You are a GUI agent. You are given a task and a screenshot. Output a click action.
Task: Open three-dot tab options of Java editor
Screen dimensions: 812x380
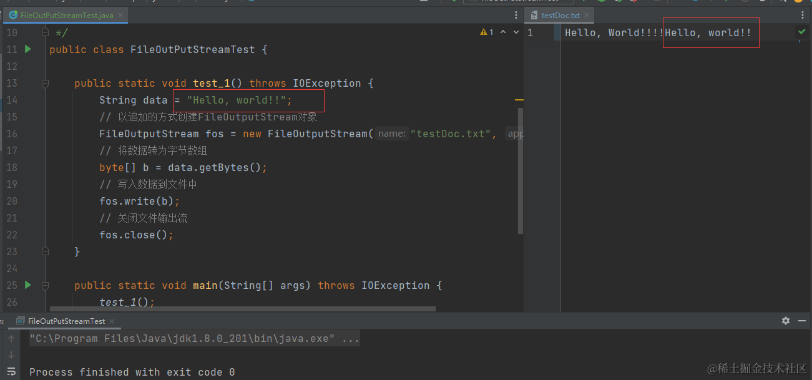pos(516,15)
